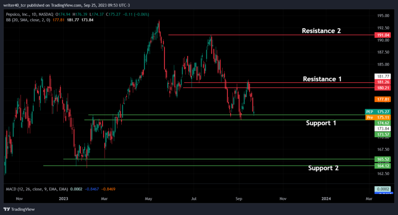The width and height of the screenshot is (398, 215).
Task: Click the 174.62 green price label
Action: 382,123
